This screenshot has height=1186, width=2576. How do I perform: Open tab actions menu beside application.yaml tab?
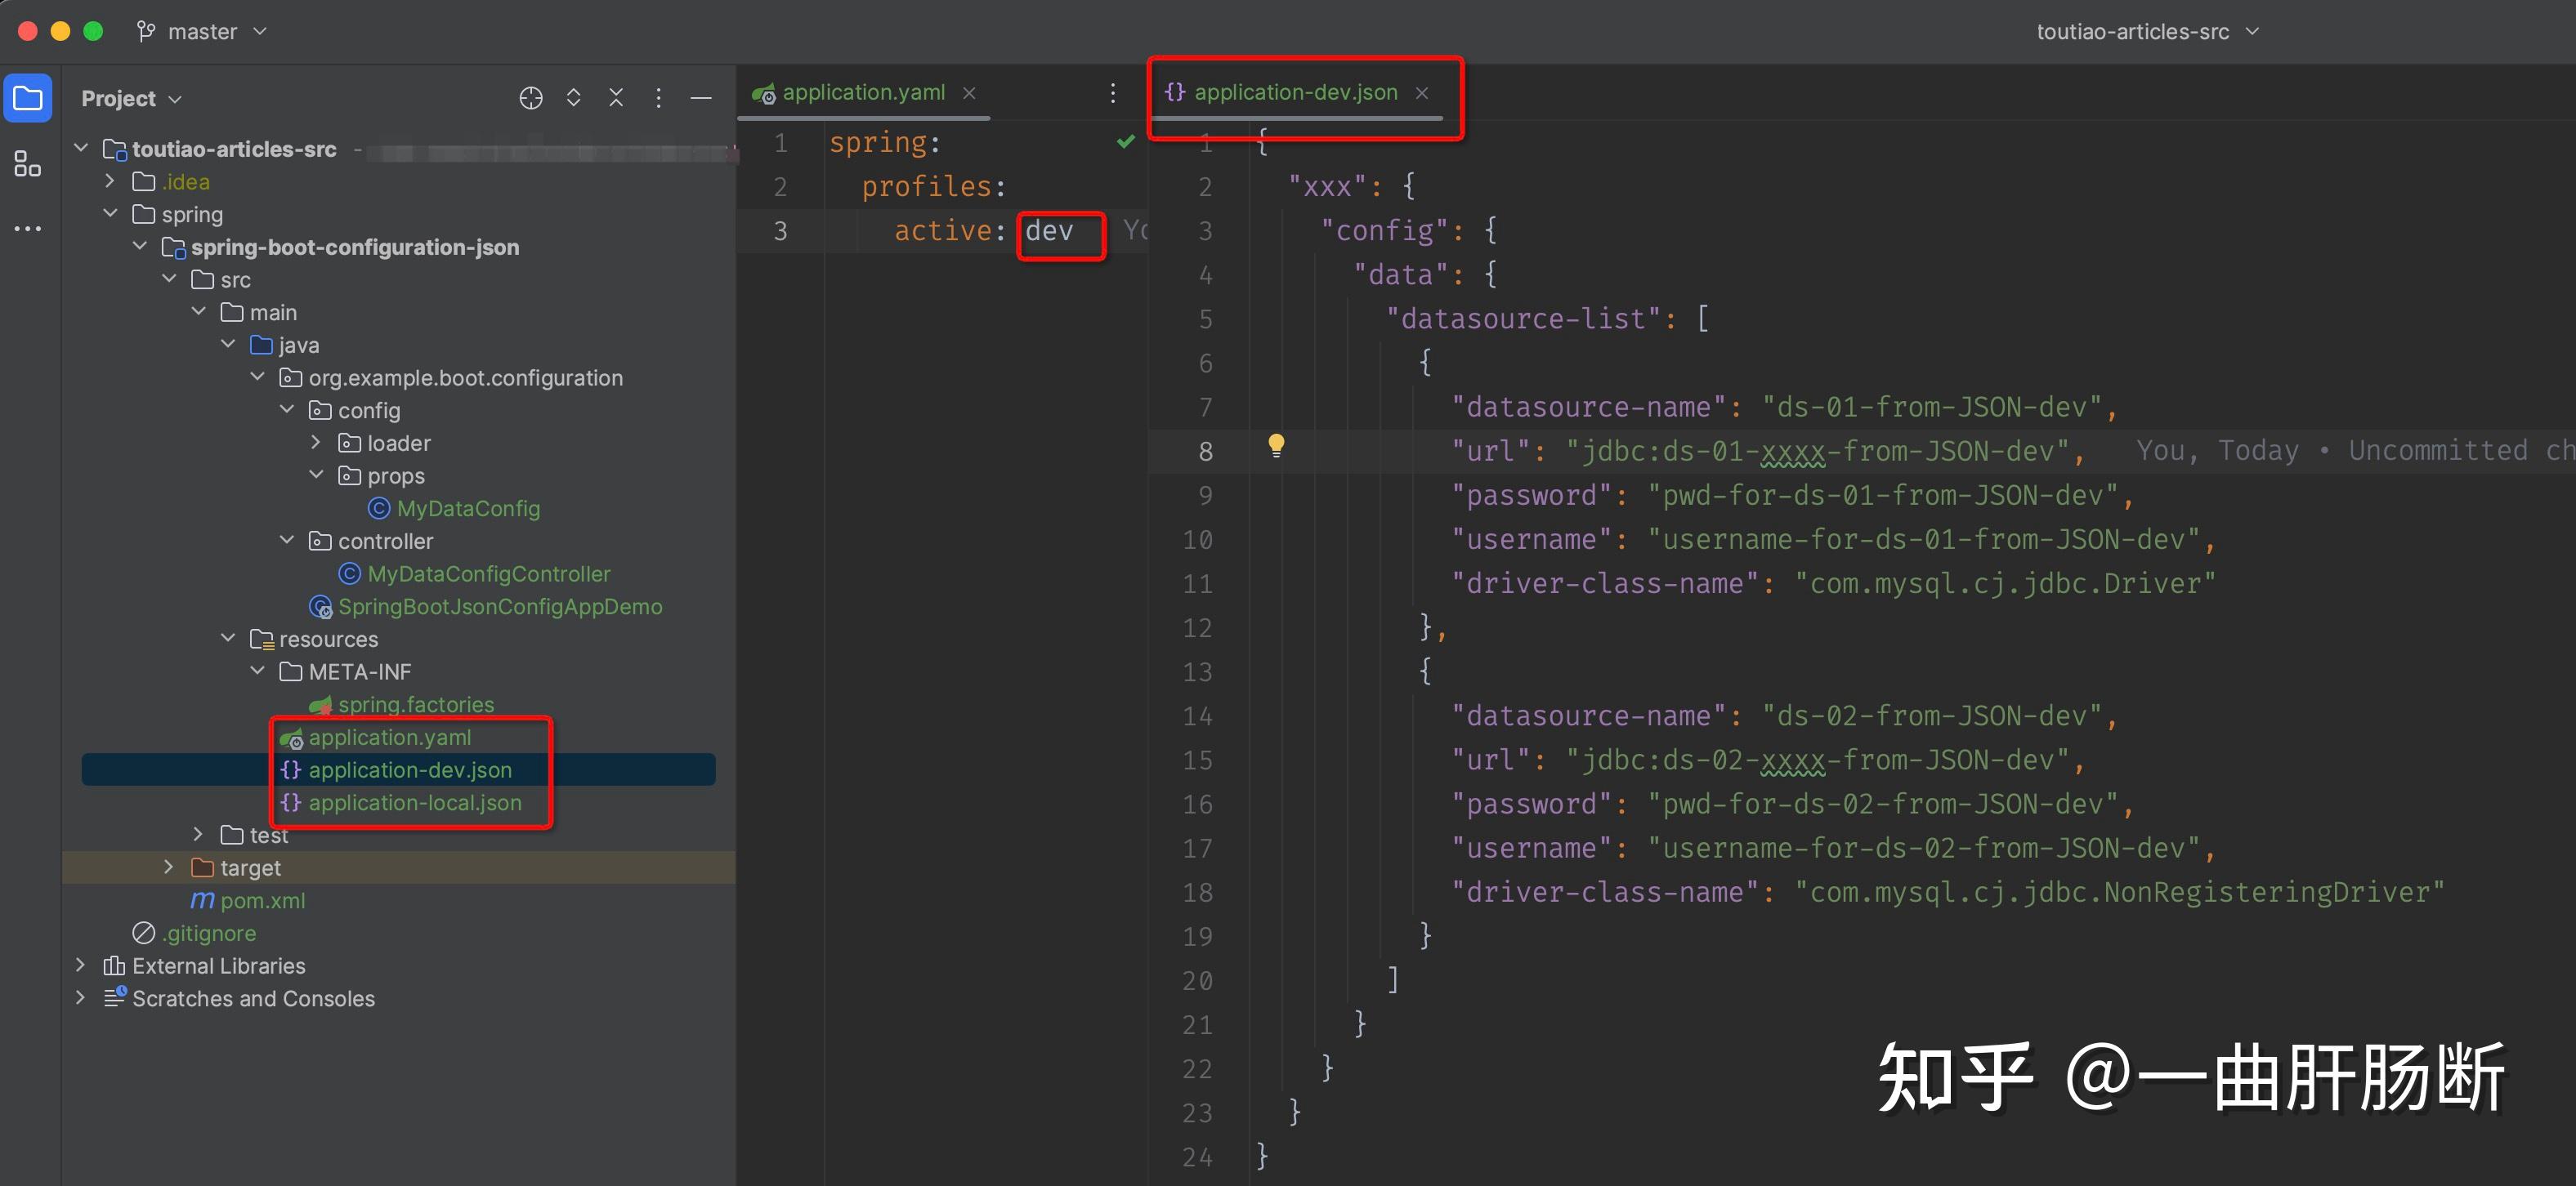pos(1113,93)
